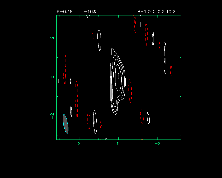222x178 pixels.
Task: Click the P=0.48 header label
Action: (x=65, y=12)
